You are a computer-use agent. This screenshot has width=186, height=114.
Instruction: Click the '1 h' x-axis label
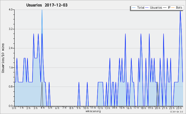pos(22,108)
